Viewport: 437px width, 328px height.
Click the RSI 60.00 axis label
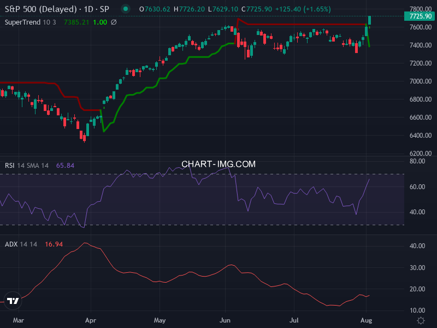[x=417, y=187]
